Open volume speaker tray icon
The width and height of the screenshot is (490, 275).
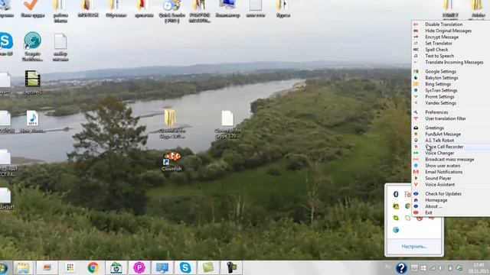[441, 268]
